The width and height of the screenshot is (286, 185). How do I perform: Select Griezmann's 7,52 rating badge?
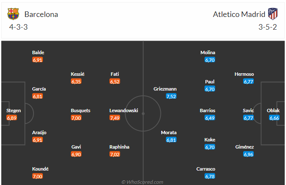[x=171, y=97]
